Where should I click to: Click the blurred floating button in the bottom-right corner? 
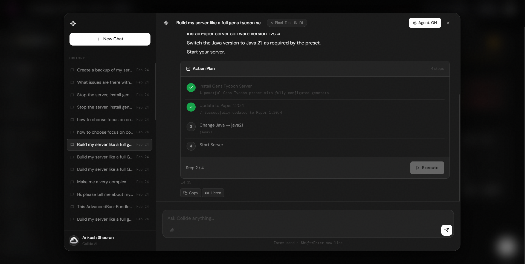tap(506, 247)
